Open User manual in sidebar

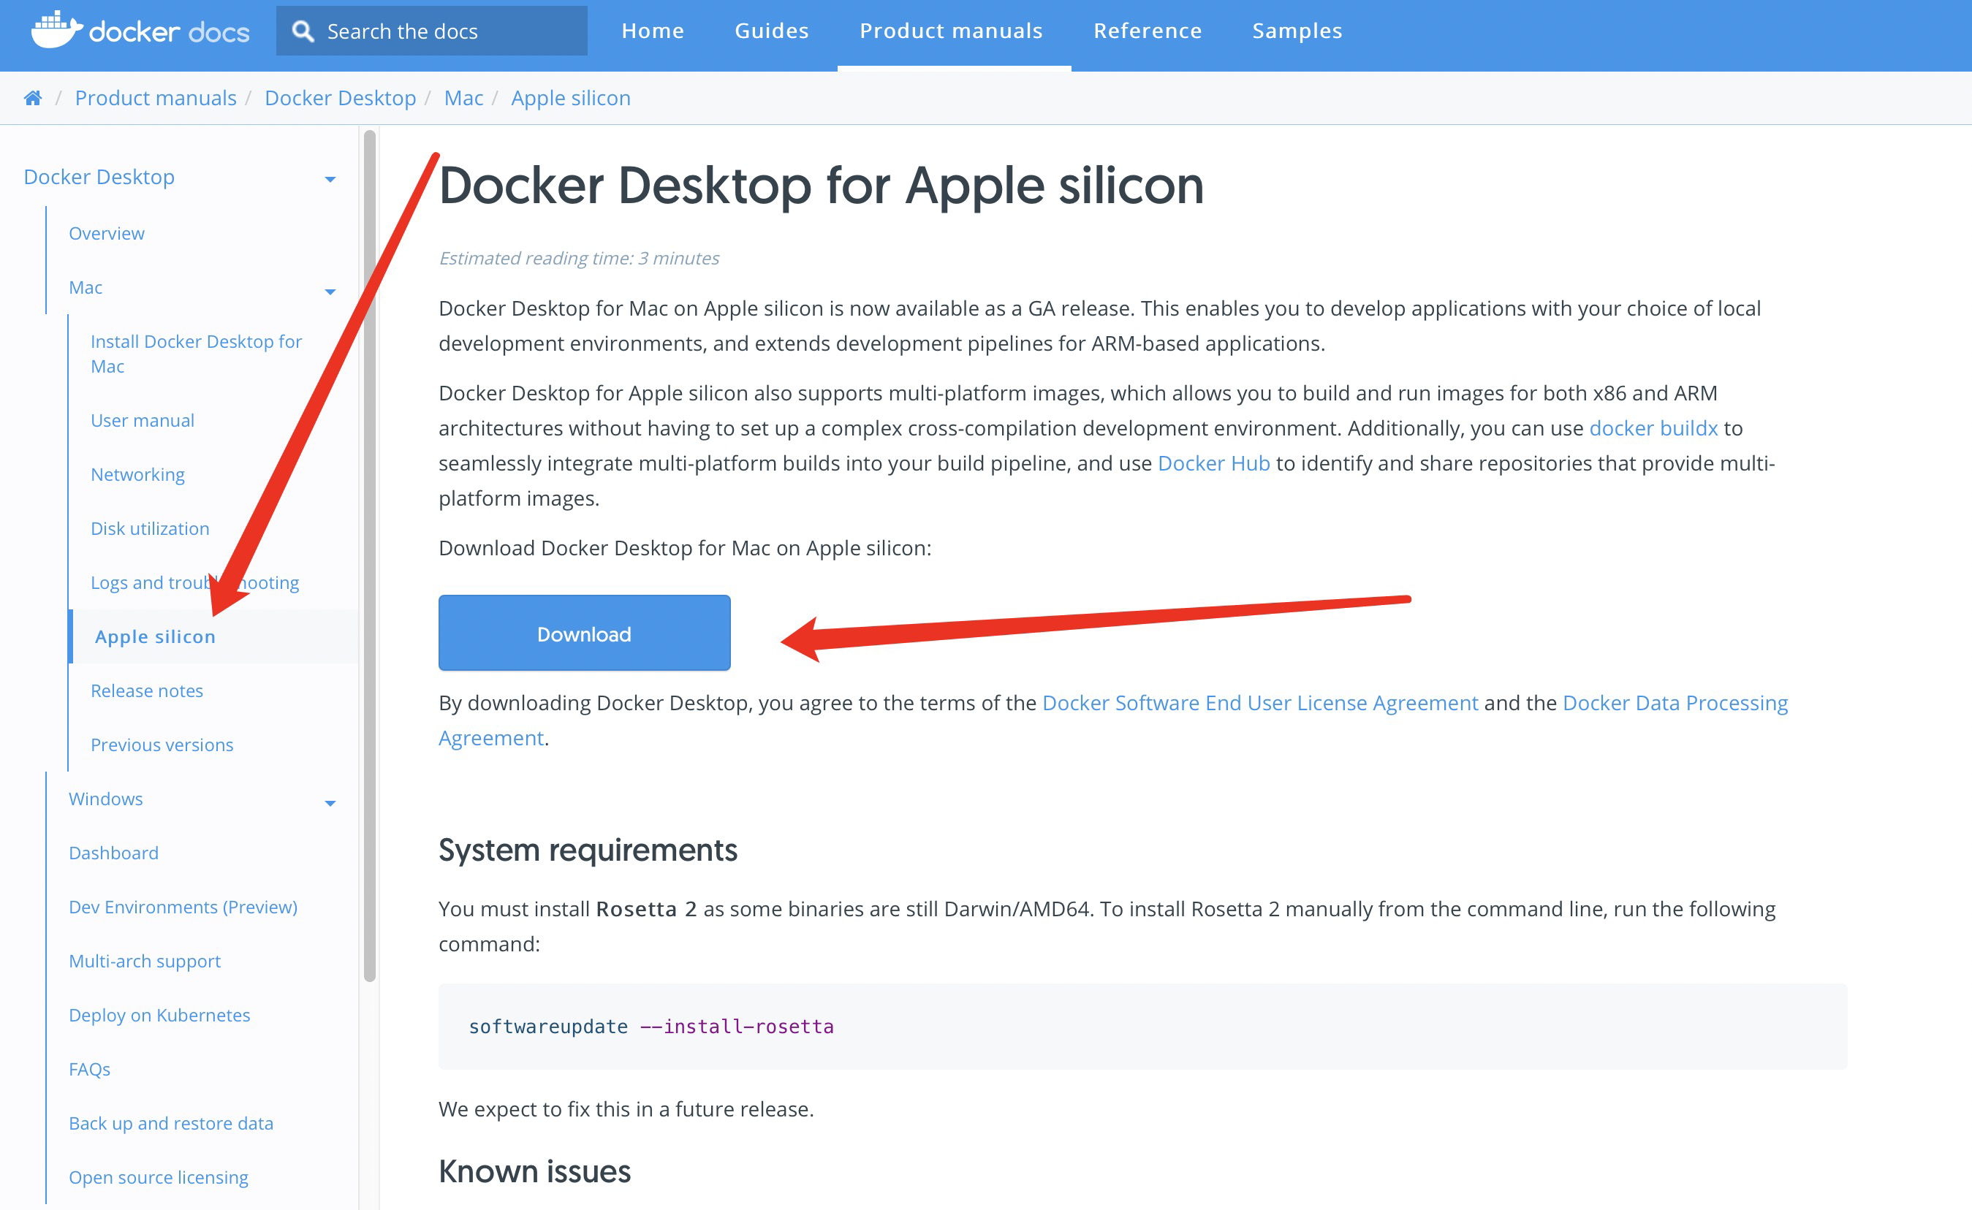click(x=143, y=420)
